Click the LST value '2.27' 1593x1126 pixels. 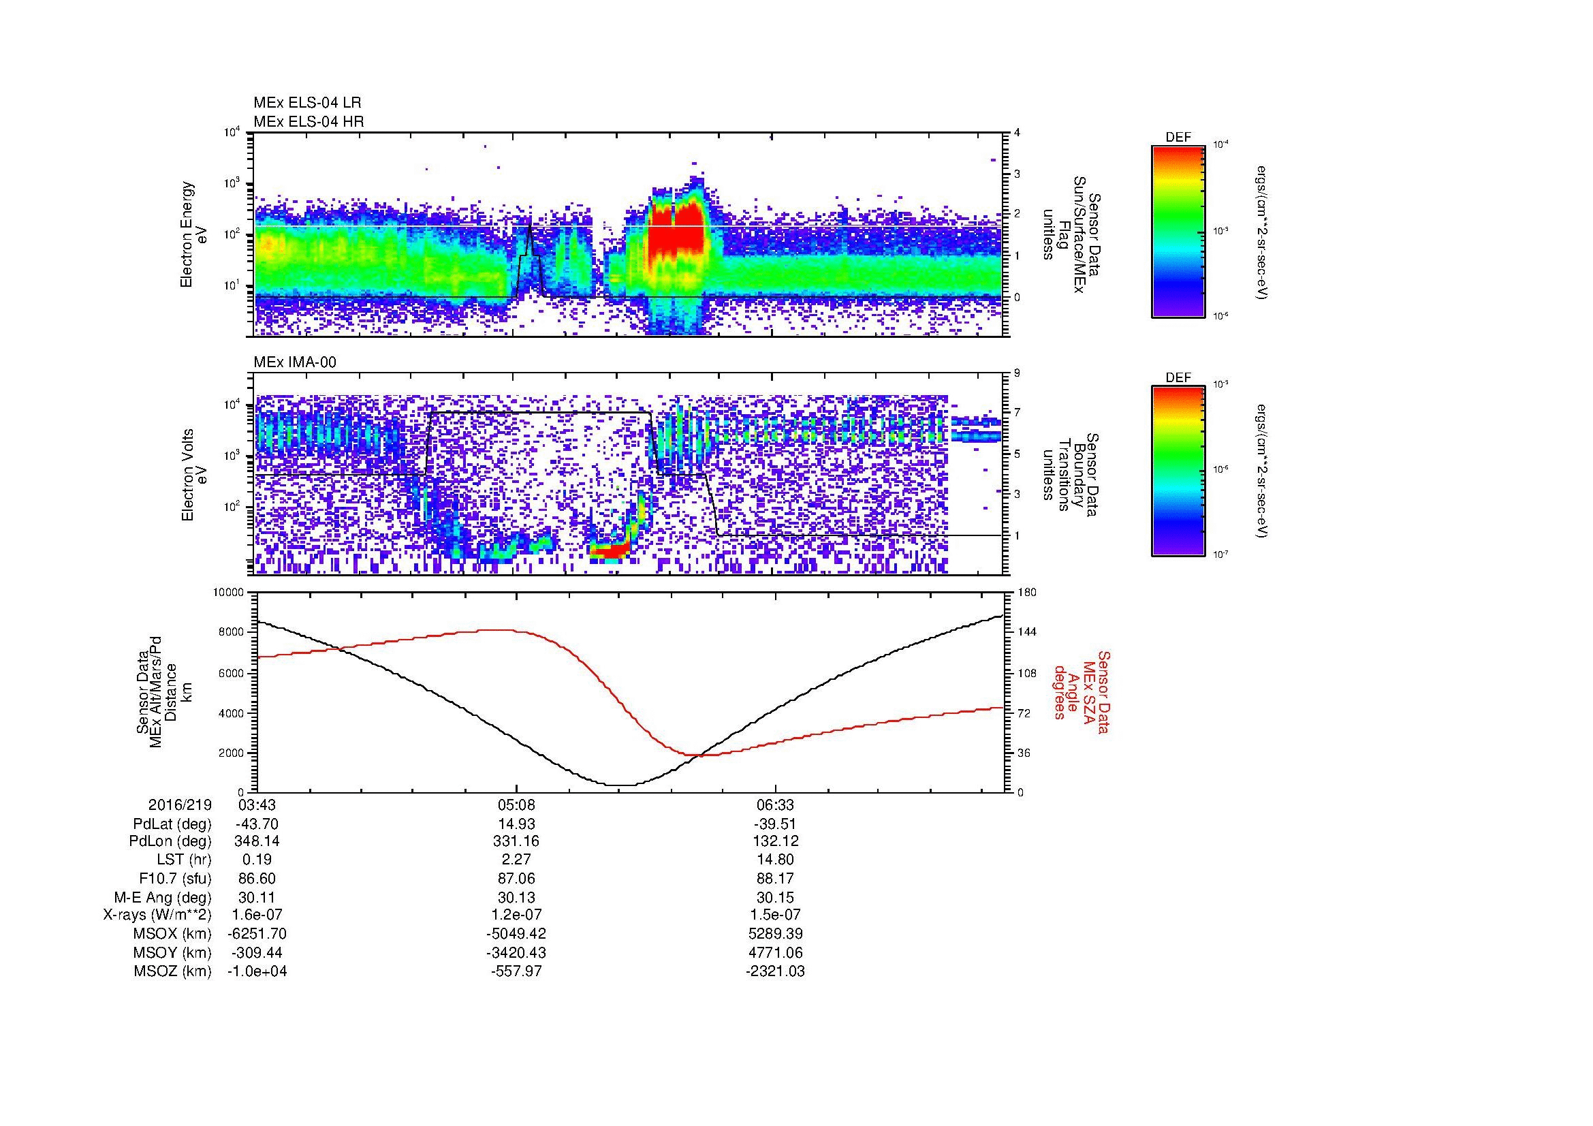[x=516, y=860]
